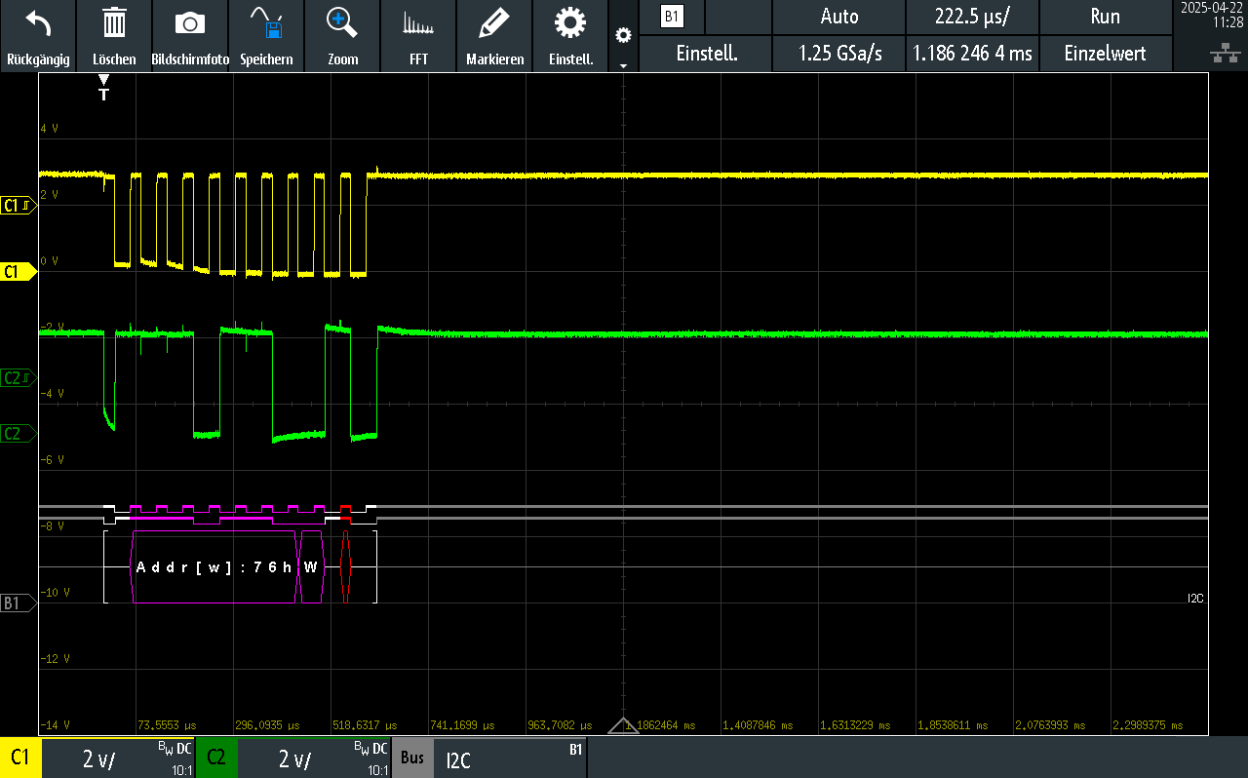Click the -14 V vertical axis label

pyautogui.click(x=55, y=725)
